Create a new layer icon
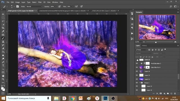Viewport: 180px width, 101px height. pyautogui.click(x=171, y=93)
